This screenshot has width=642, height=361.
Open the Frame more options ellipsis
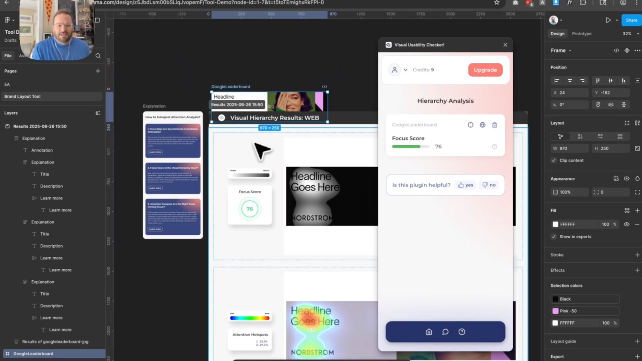pyautogui.click(x=637, y=51)
